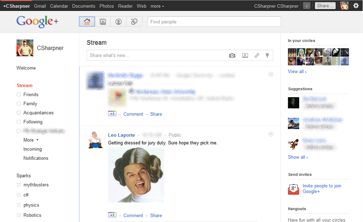Click the Public visibility label

point(175,135)
